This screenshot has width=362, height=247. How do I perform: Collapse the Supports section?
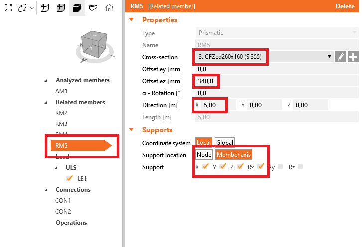click(131, 130)
